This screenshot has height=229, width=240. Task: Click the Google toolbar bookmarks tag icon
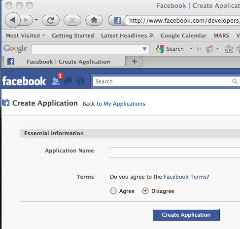209,49
